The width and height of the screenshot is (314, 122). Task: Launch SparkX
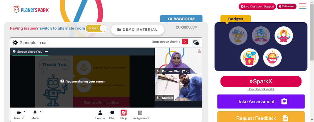point(261,82)
